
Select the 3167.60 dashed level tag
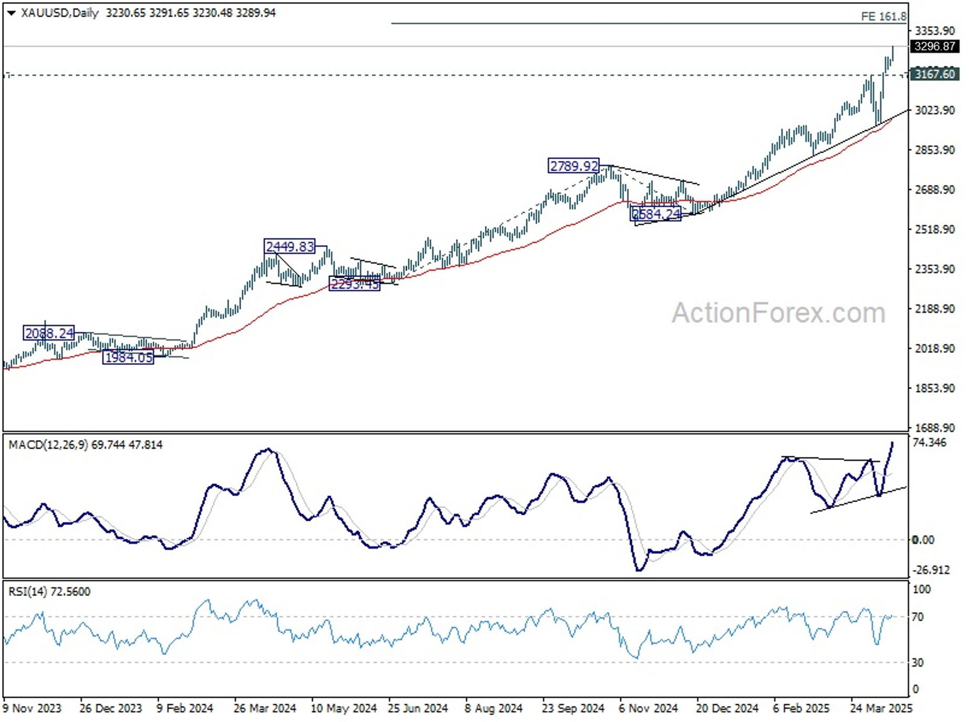[x=935, y=74]
